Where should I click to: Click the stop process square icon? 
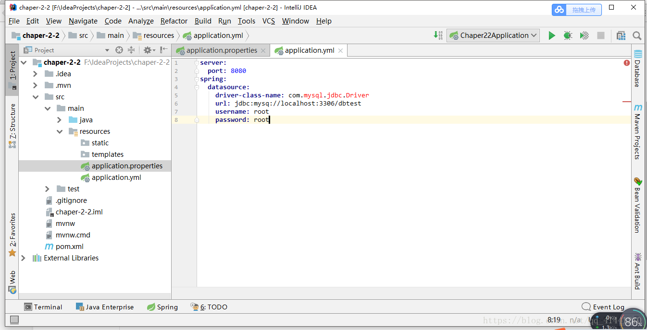(601, 35)
